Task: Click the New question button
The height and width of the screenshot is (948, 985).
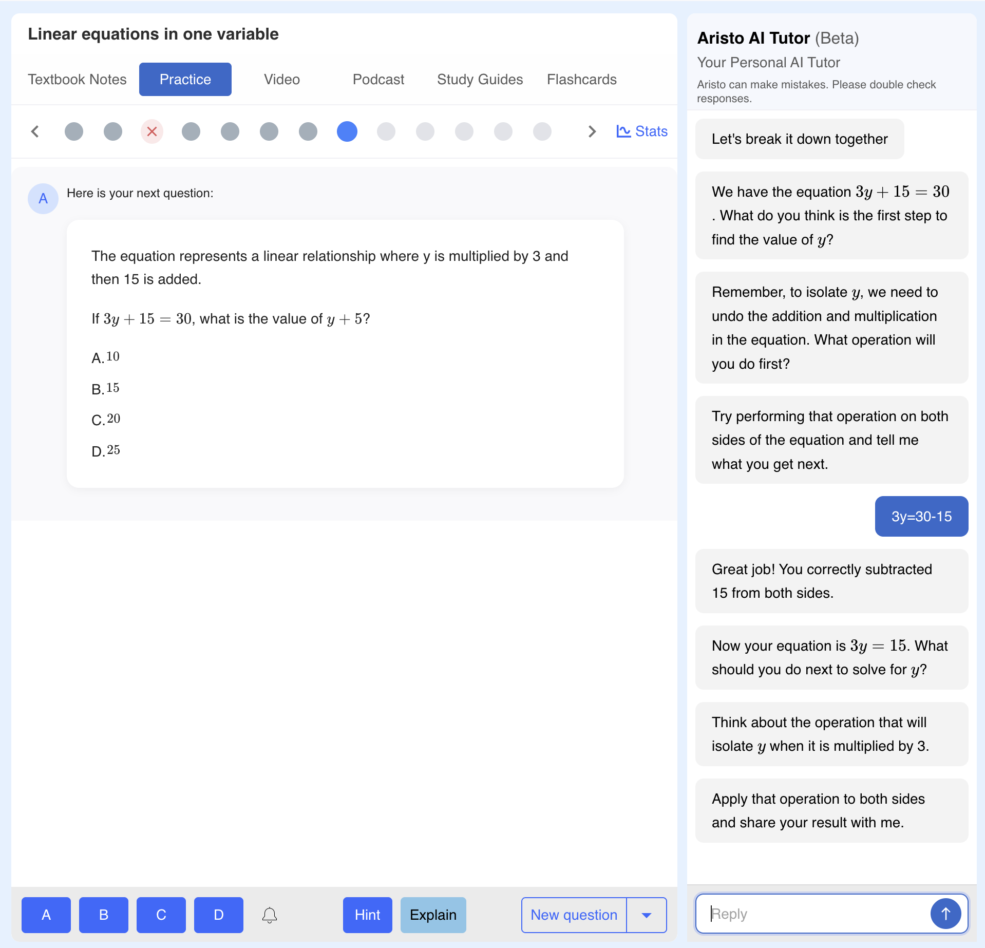Action: (x=574, y=915)
